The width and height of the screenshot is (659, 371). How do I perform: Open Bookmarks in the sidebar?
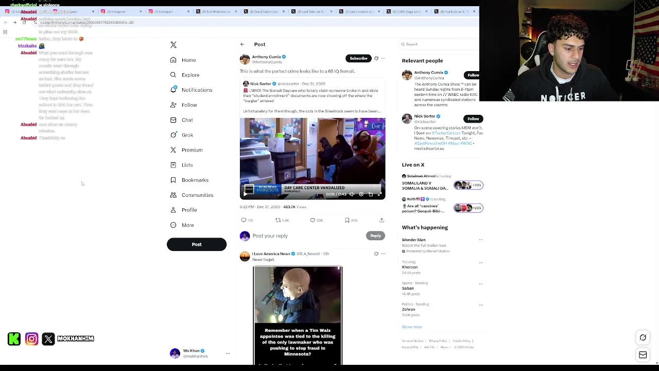(x=189, y=180)
